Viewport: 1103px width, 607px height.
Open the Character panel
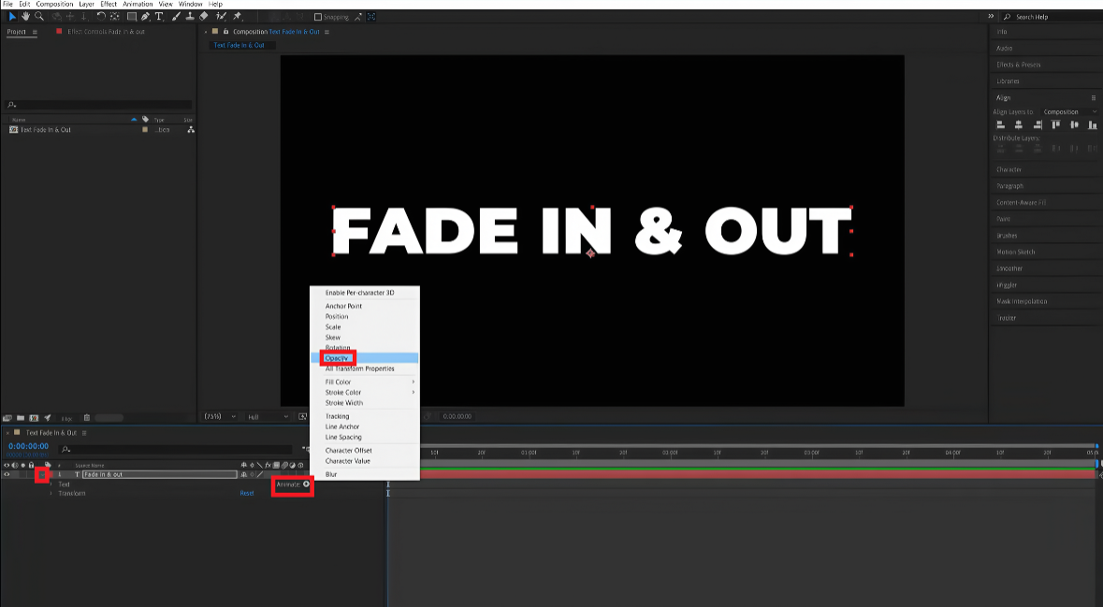coord(1009,169)
